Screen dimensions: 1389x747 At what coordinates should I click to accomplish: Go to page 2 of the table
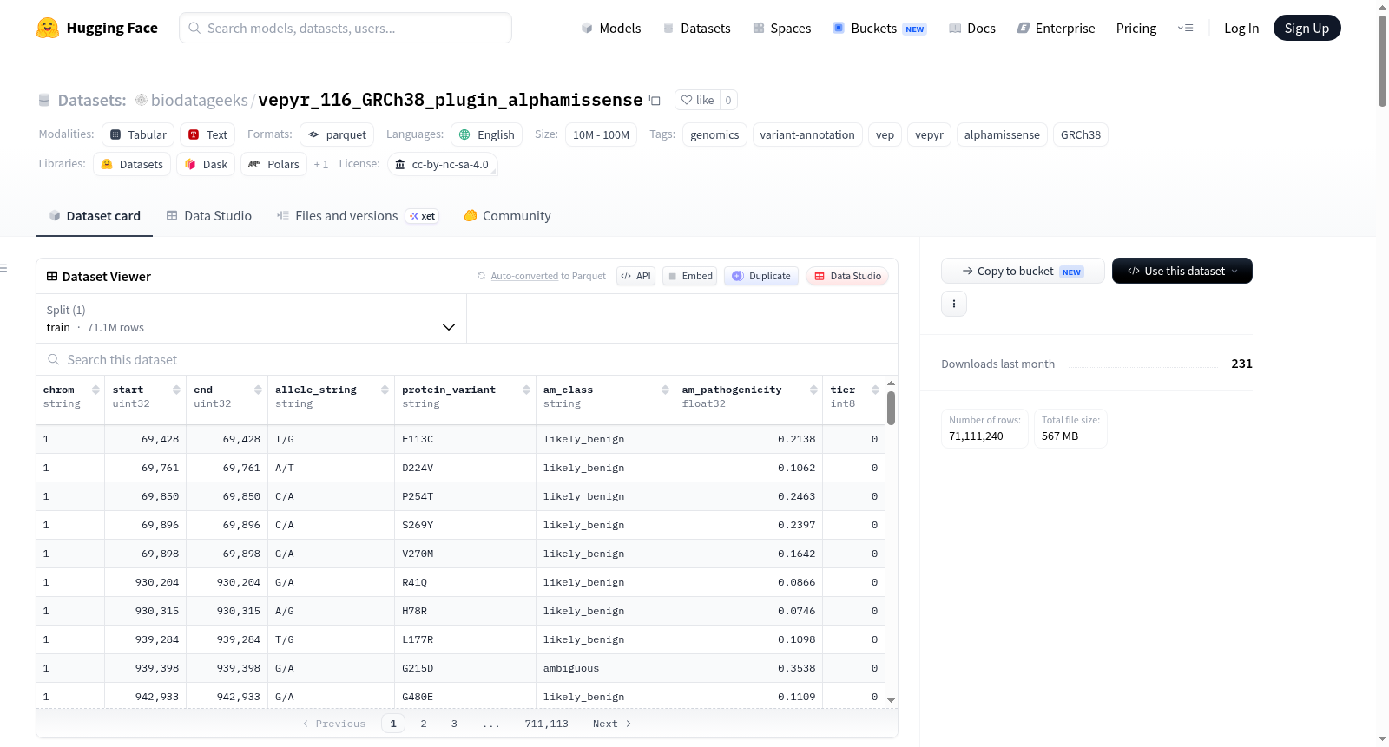click(424, 724)
